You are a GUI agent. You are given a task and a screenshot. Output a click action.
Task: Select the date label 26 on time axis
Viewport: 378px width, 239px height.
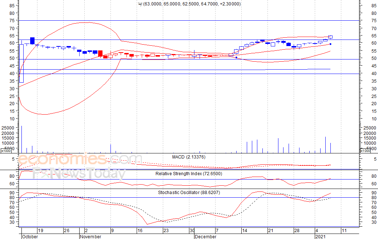click(67, 231)
